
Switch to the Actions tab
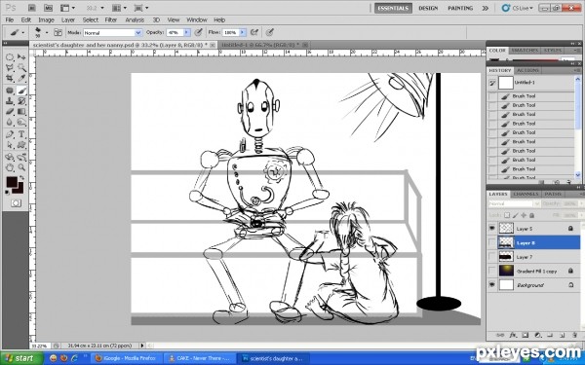(527, 70)
